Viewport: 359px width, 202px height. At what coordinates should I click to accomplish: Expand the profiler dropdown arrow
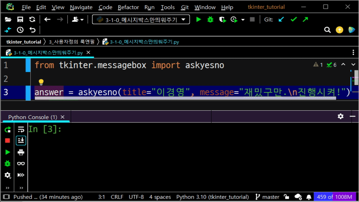(x=243, y=20)
